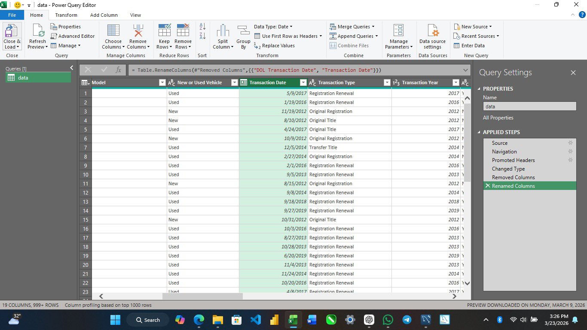The image size is (587, 330).
Task: Click the All Properties link
Action: (x=498, y=118)
